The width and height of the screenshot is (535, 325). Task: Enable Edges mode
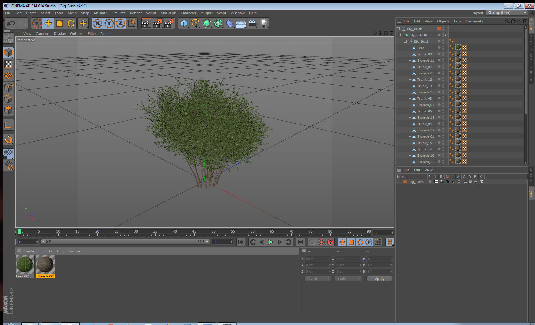click(x=8, y=99)
